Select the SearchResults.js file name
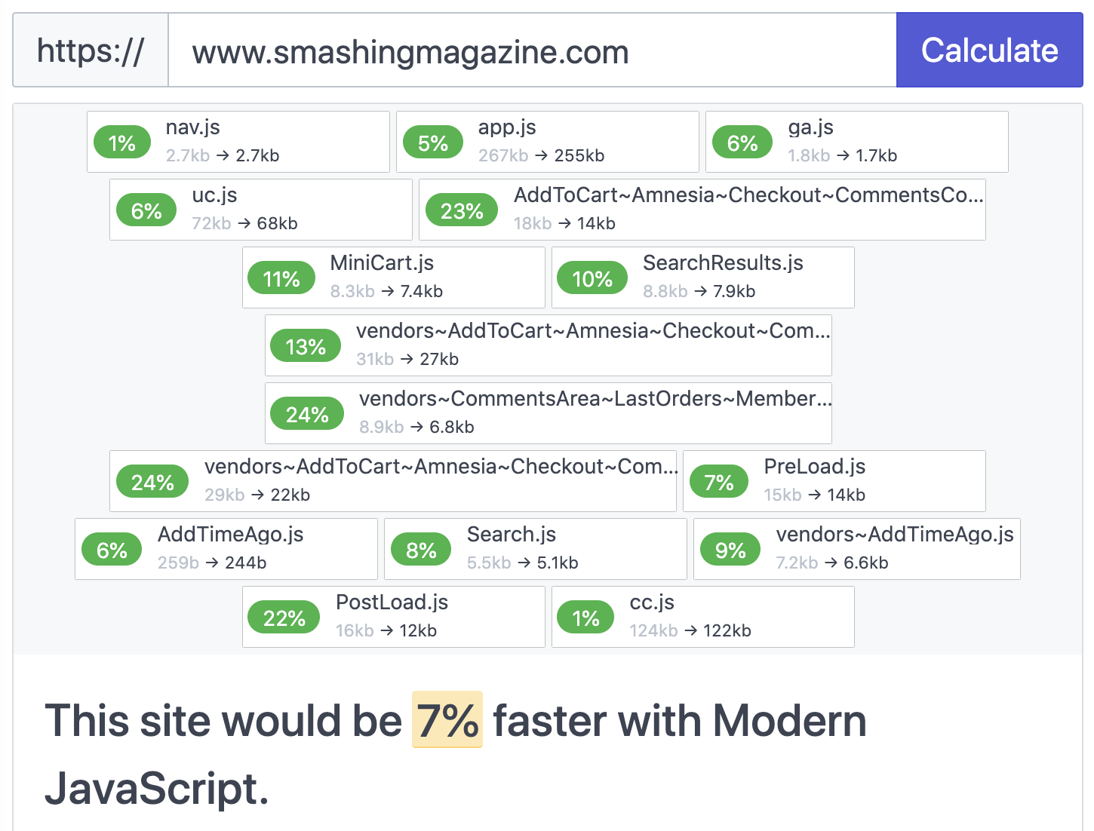1094x831 pixels. 723,263
